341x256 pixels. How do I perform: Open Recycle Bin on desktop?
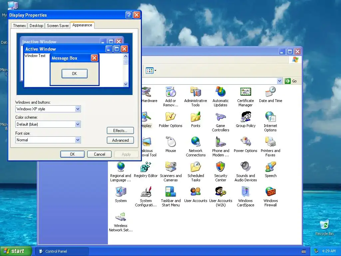(x=324, y=225)
